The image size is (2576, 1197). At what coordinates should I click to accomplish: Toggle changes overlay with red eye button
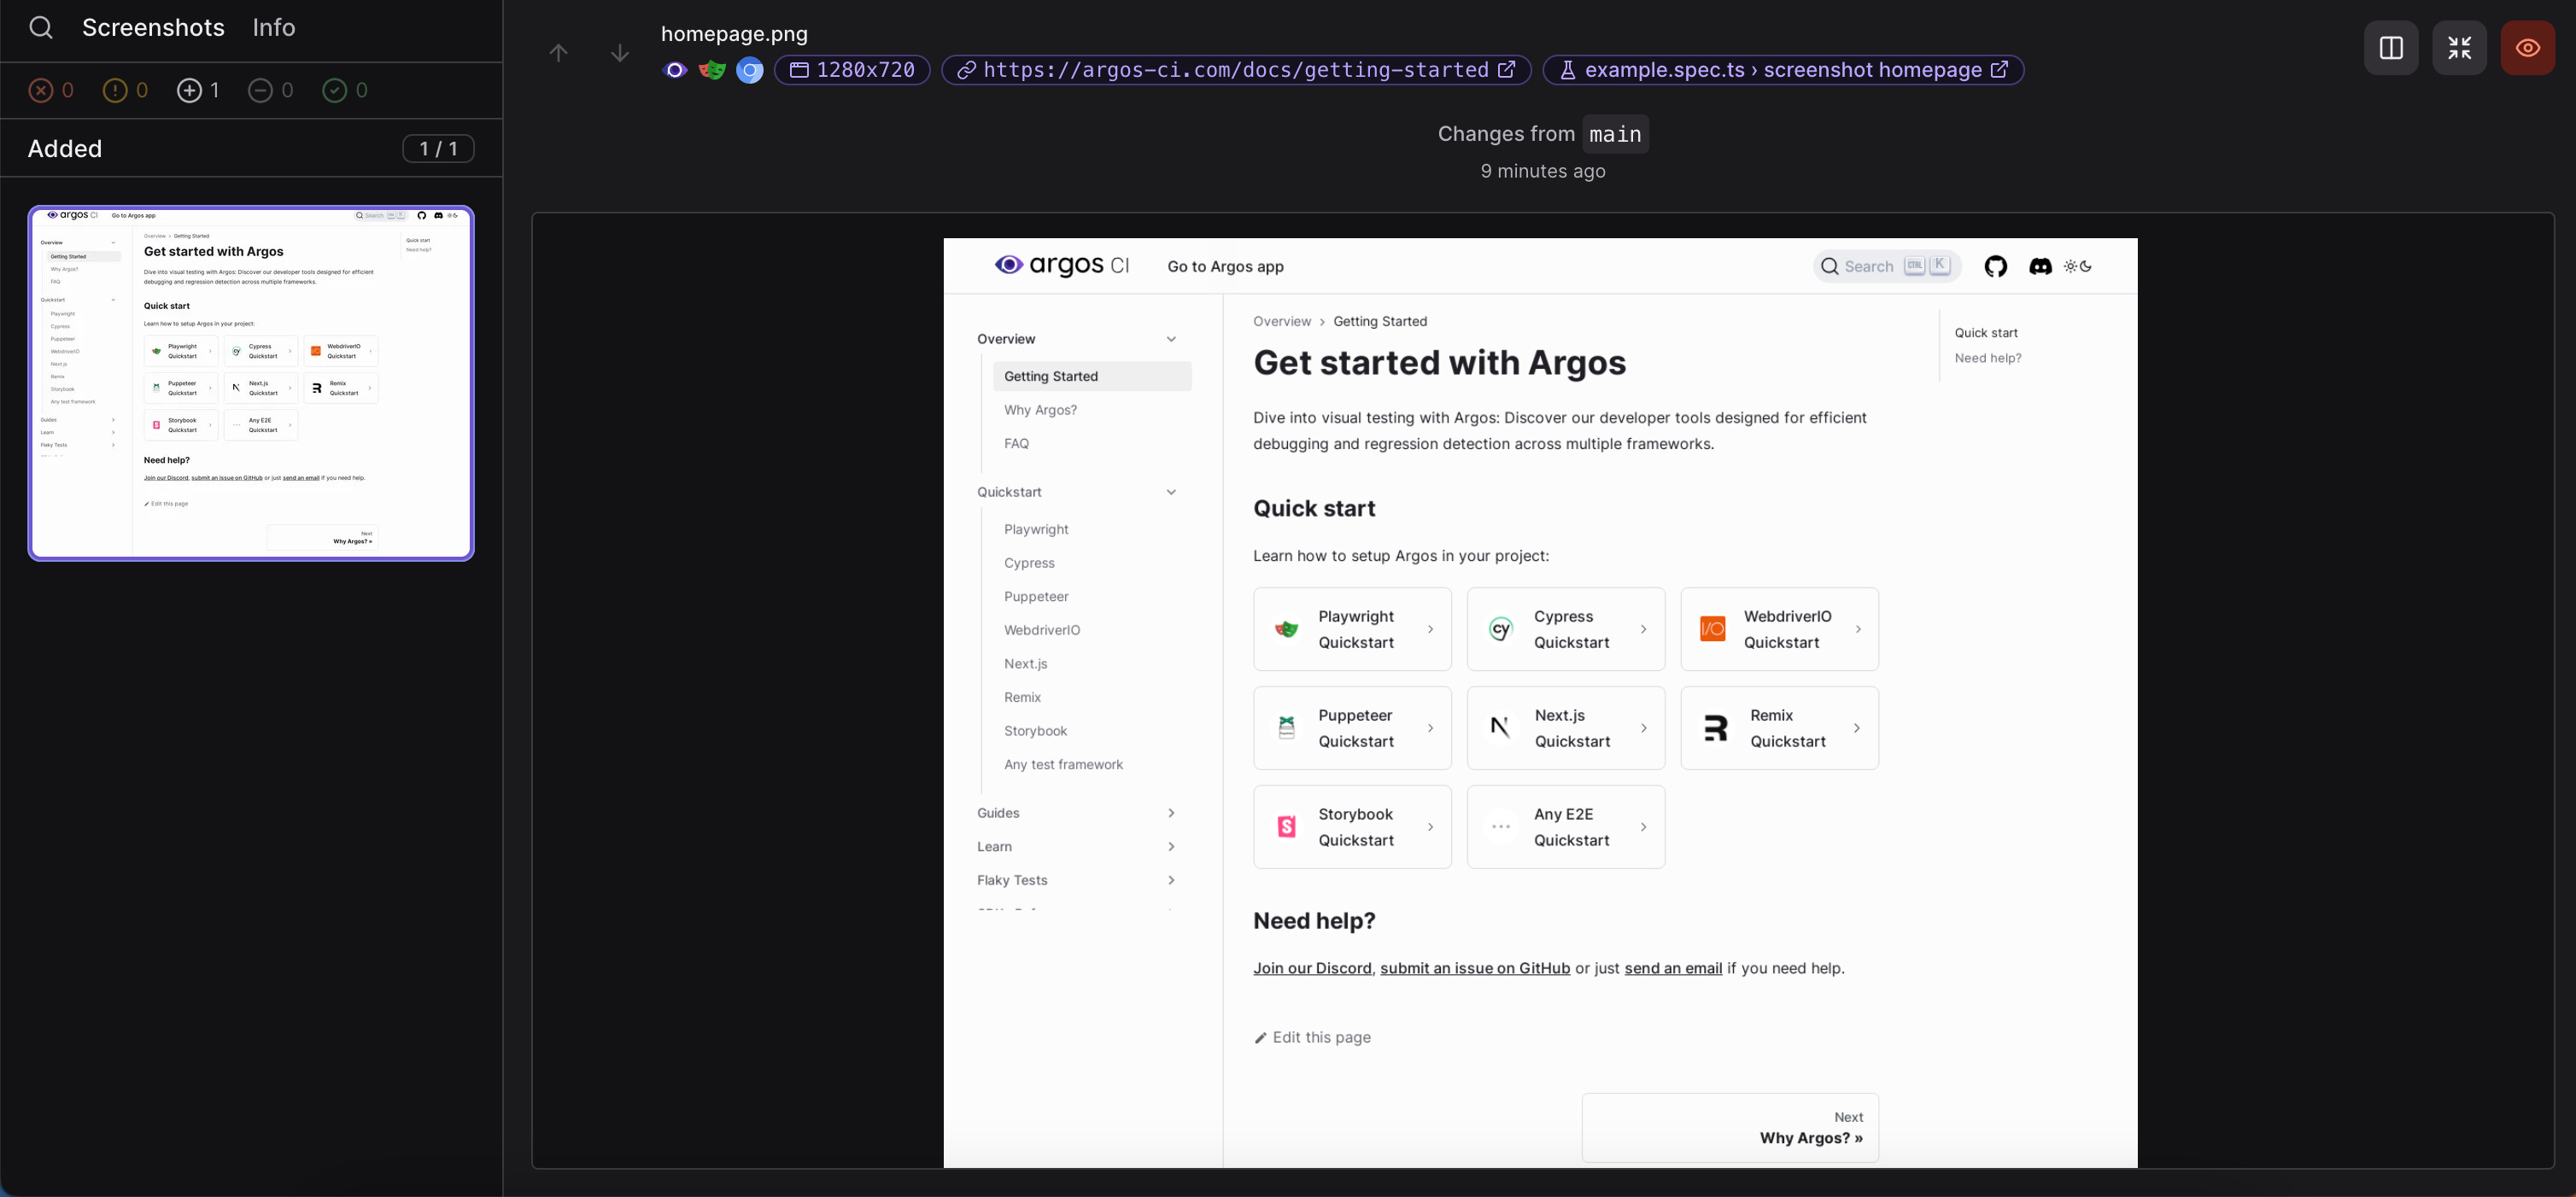pyautogui.click(x=2527, y=47)
